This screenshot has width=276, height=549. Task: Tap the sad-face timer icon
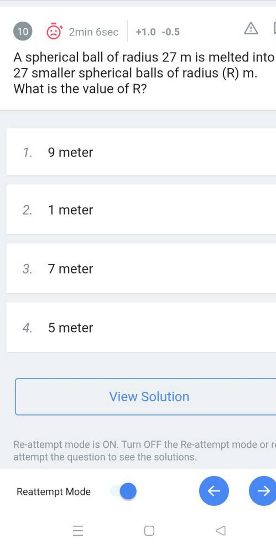54,32
